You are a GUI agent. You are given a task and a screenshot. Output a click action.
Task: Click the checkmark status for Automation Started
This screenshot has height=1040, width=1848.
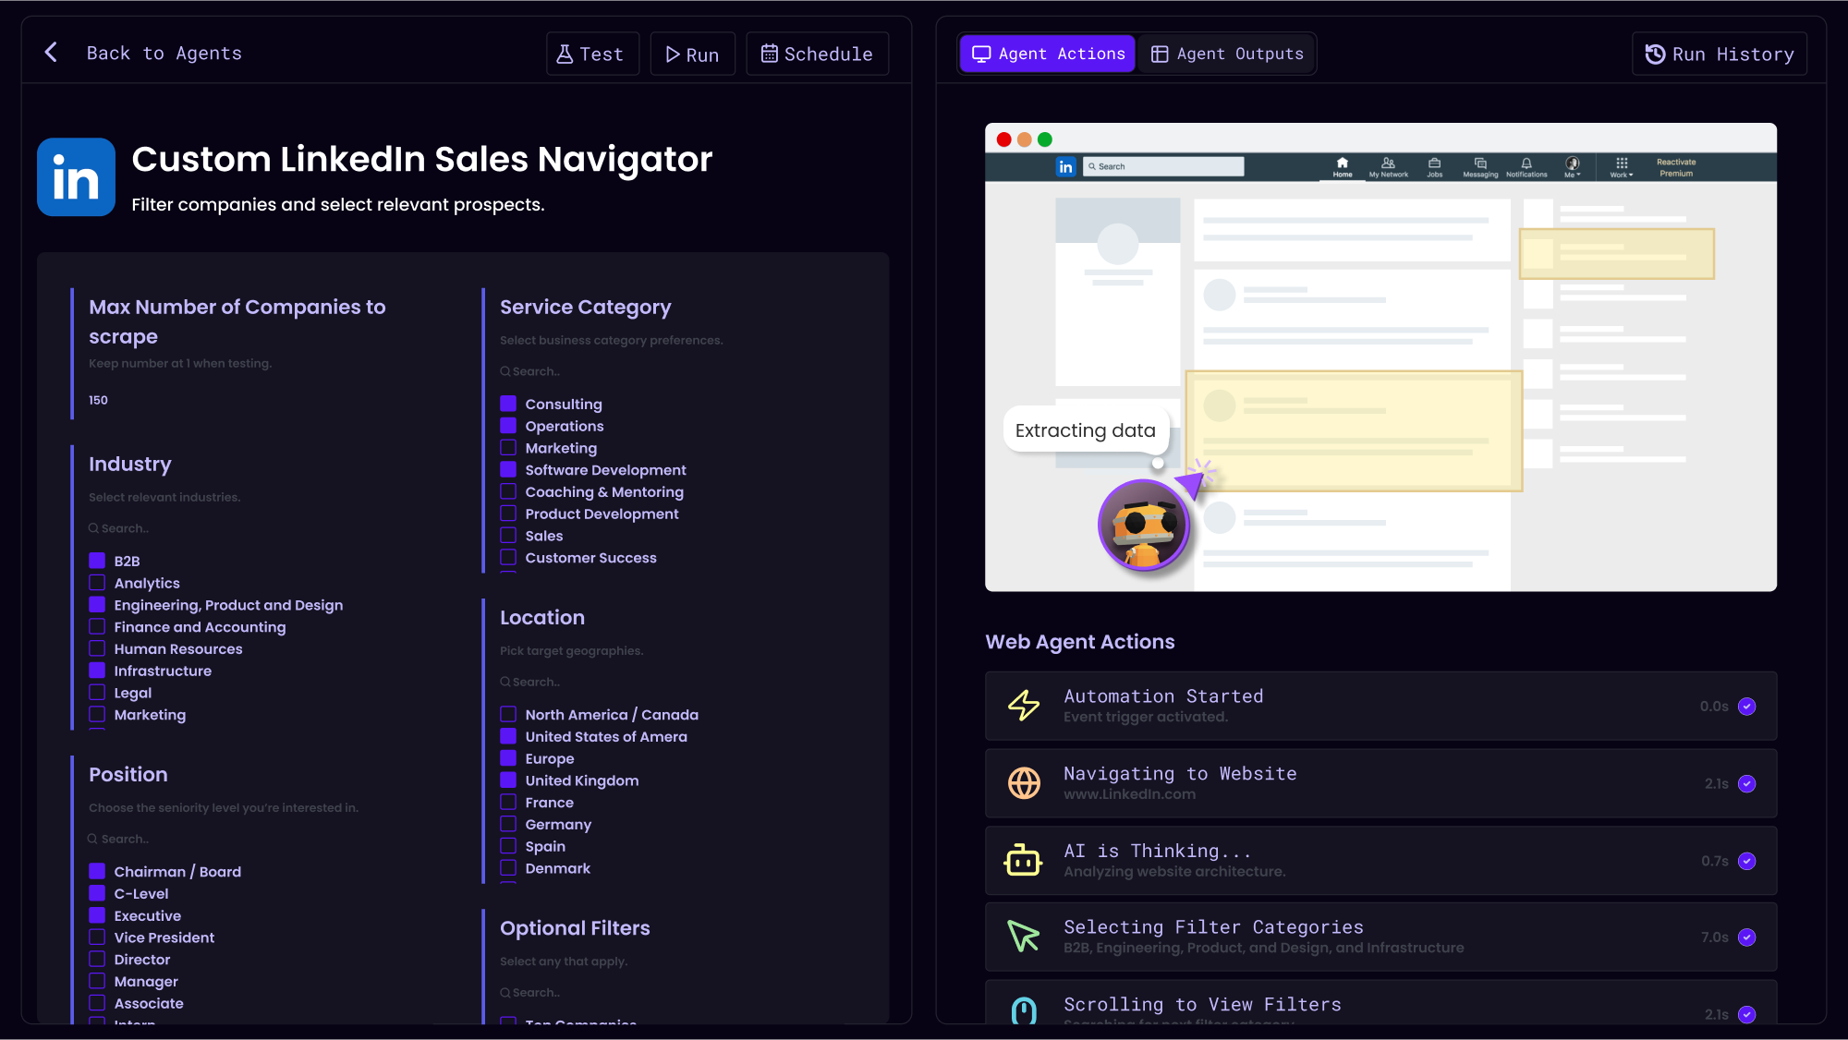click(1746, 707)
